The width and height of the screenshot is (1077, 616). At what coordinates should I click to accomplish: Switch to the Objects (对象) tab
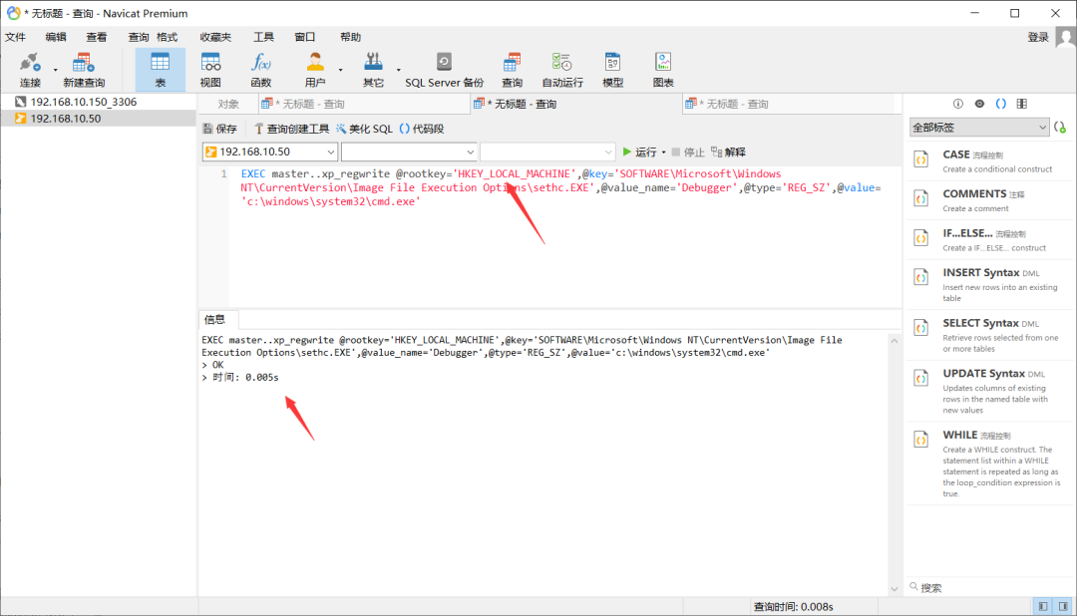228,104
